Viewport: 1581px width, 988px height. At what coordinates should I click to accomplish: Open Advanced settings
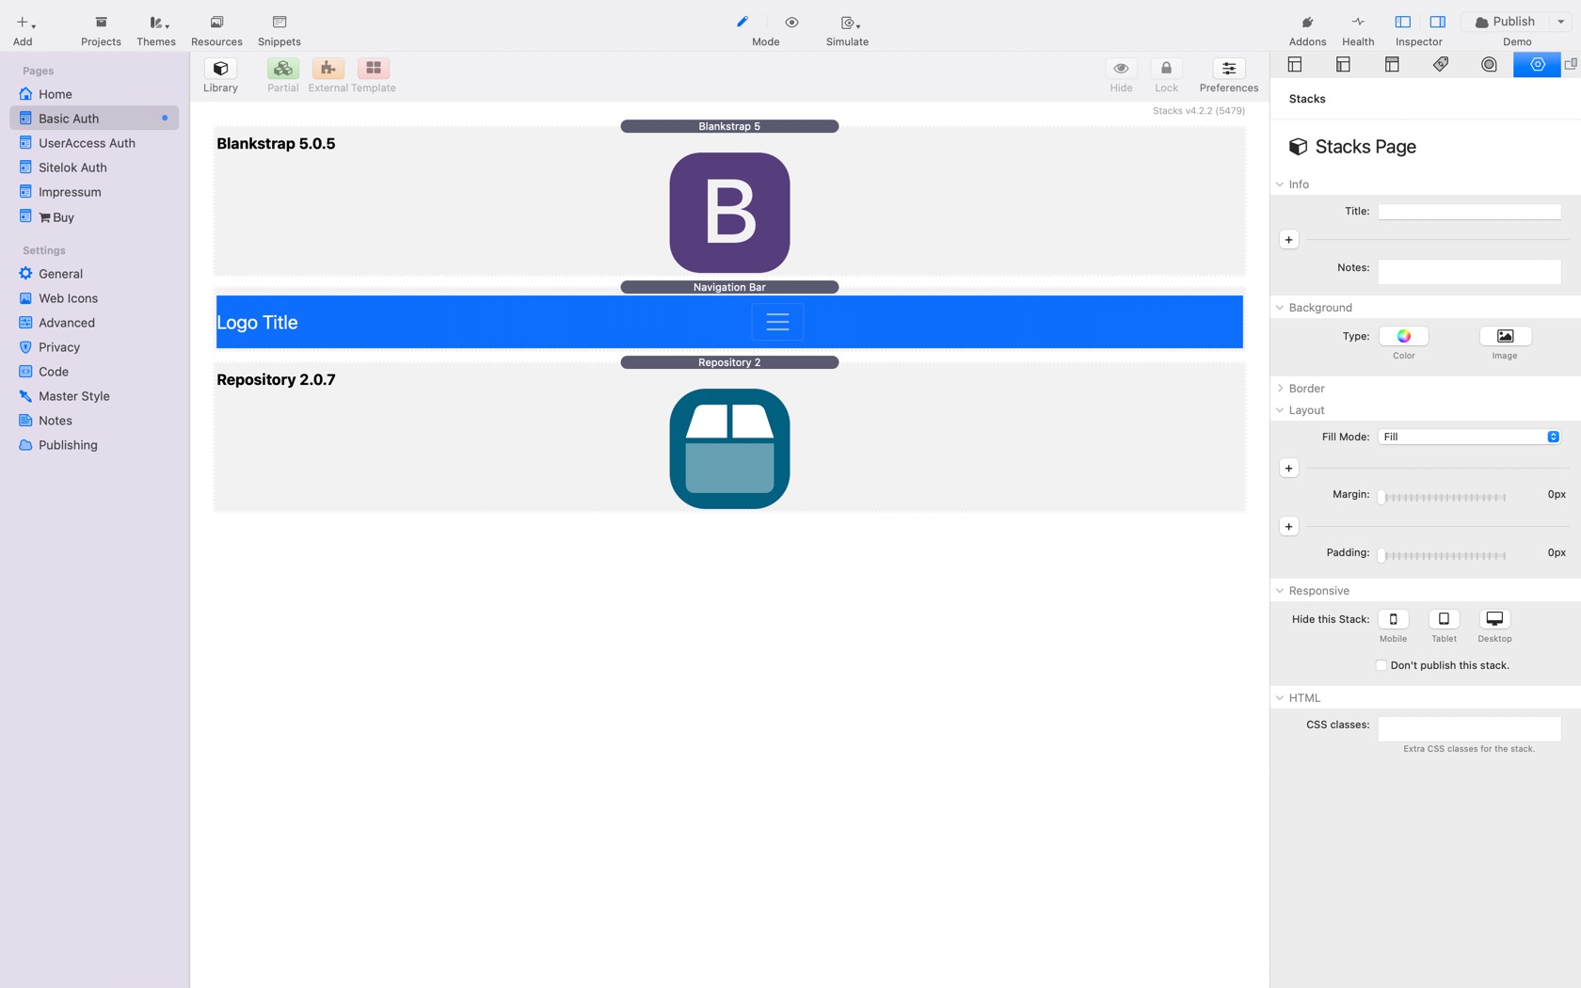(x=94, y=323)
